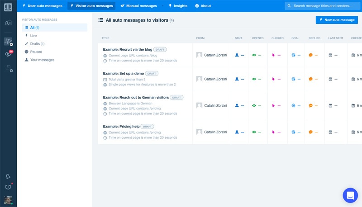Click the opened eye icon in Set up a demo row
Viewport: 362px width, 207px height.
point(254,79)
